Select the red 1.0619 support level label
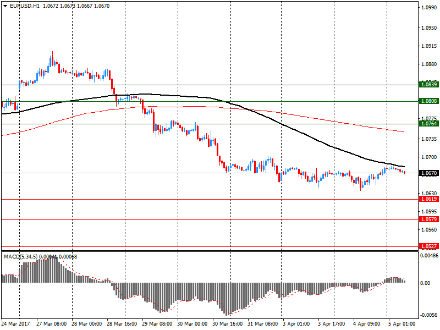This screenshot has width=440, height=330. coord(428,199)
